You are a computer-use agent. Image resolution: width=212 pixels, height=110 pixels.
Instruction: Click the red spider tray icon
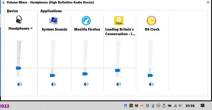137,106
